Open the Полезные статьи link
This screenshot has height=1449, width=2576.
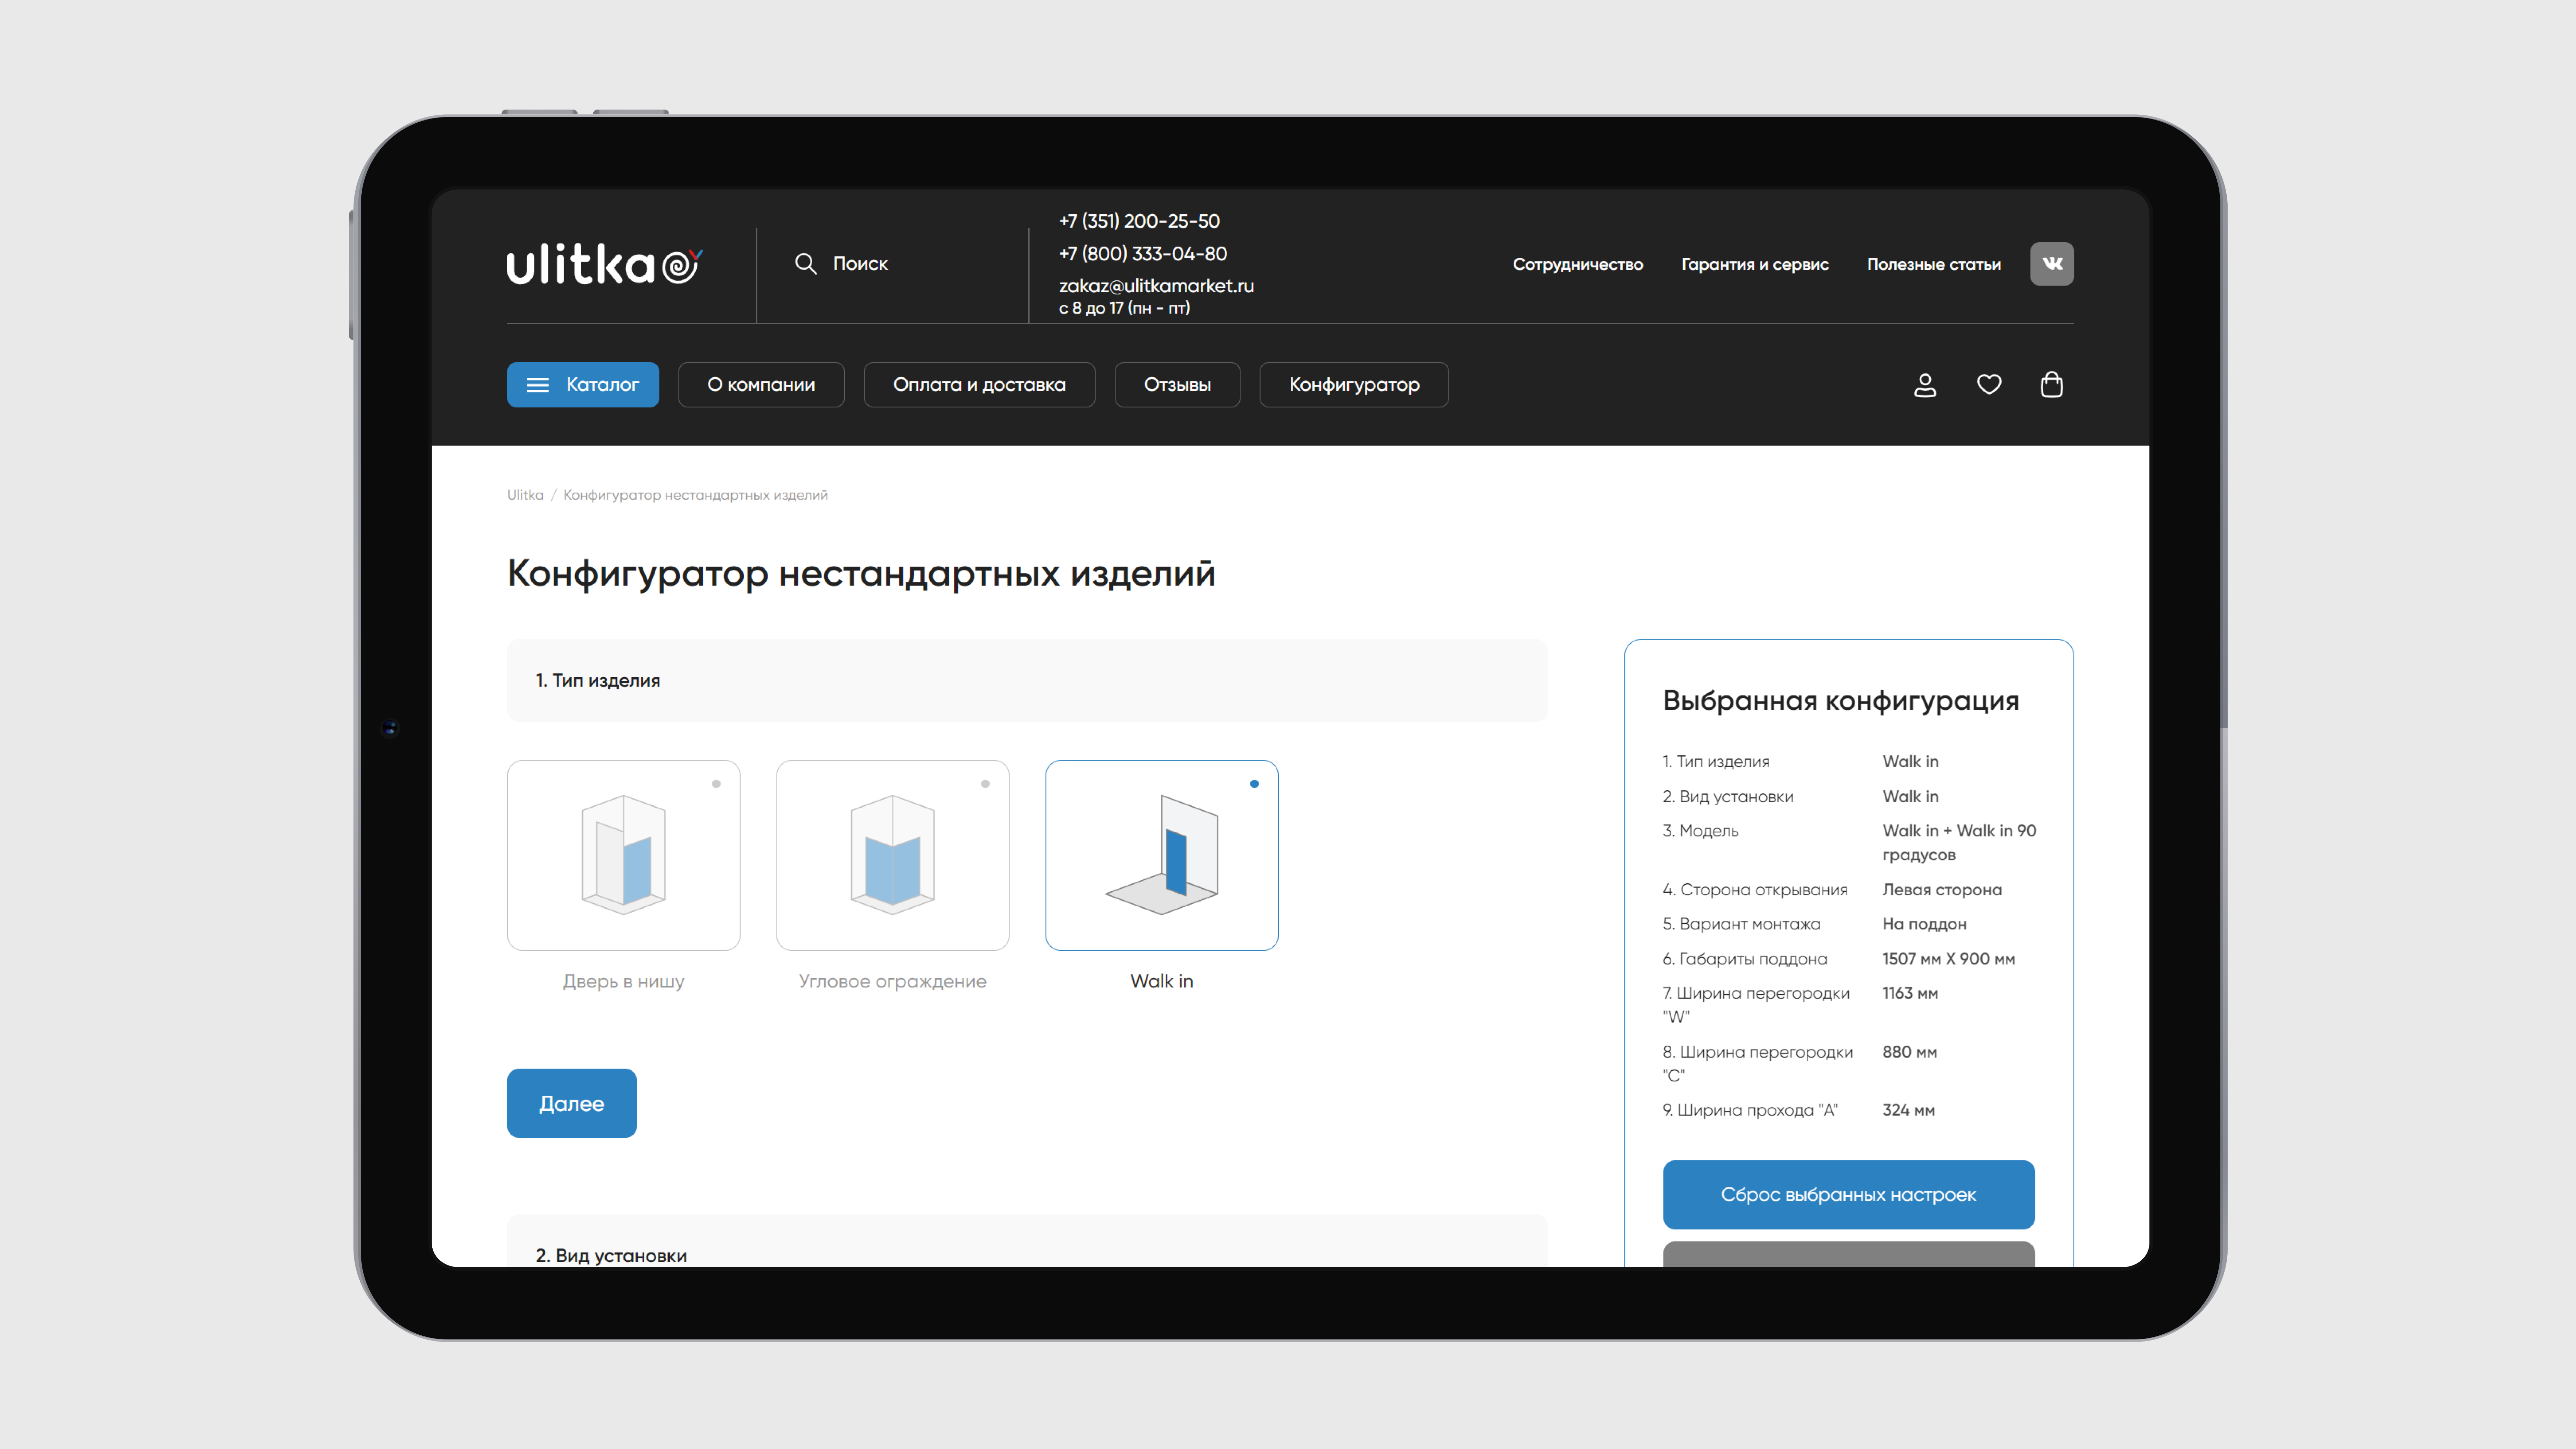[x=1934, y=264]
